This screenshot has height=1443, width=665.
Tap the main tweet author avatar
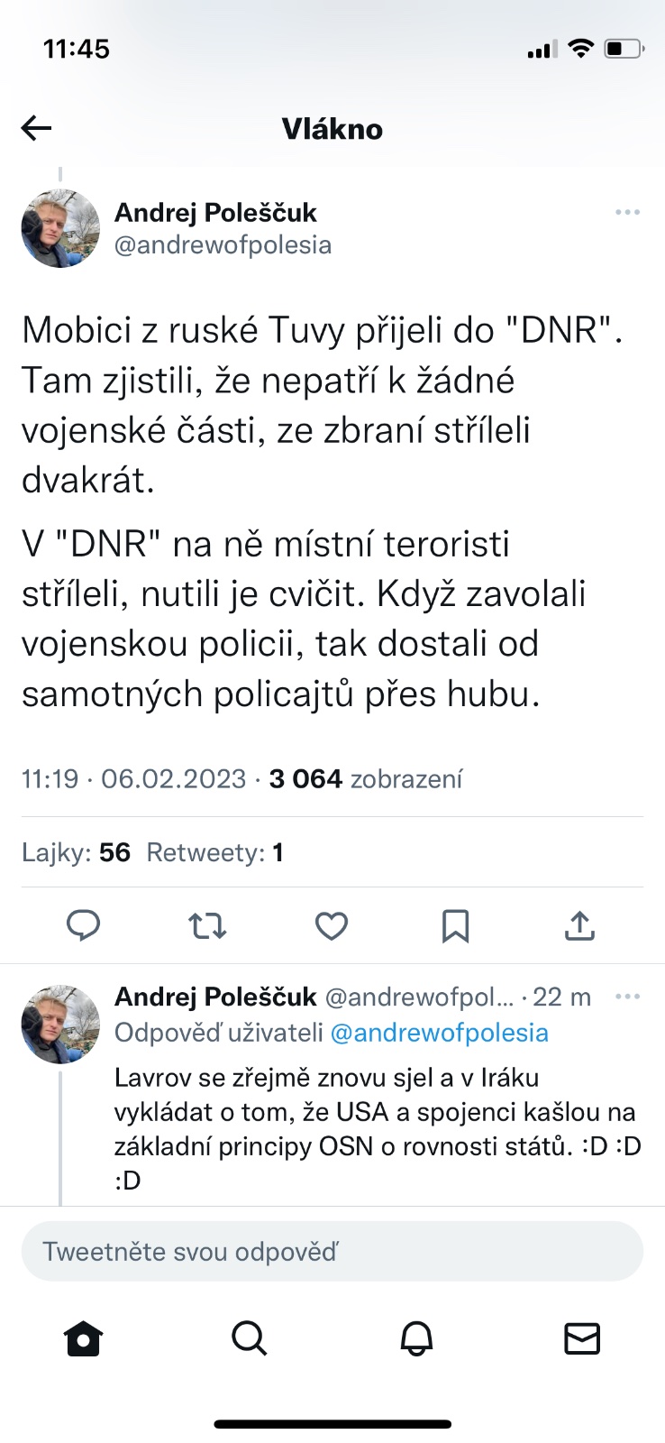click(60, 228)
